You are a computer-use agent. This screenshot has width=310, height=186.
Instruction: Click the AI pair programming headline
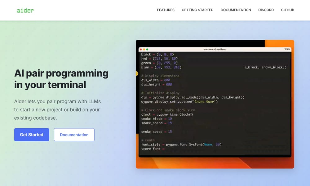tap(61, 79)
